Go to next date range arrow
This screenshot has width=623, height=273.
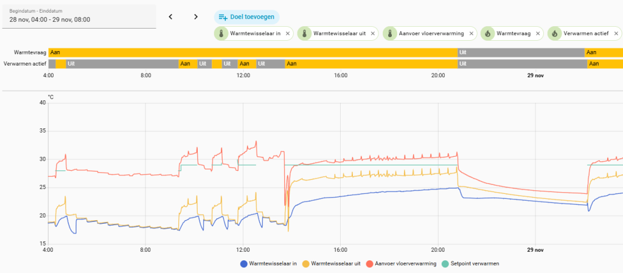click(x=195, y=16)
